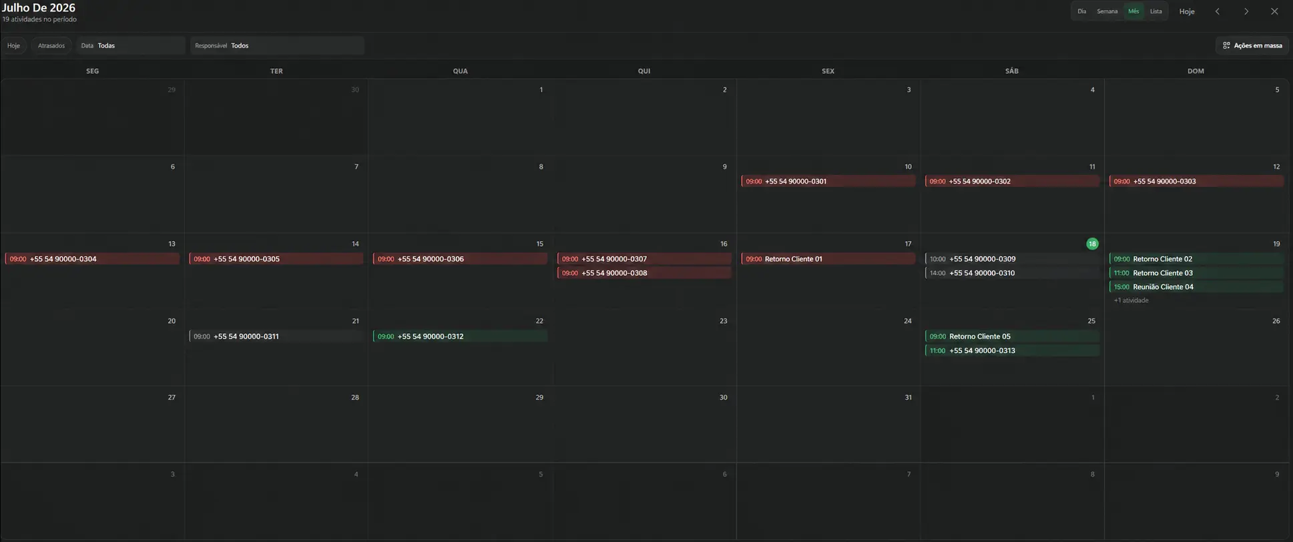This screenshot has height=542, width=1293.
Task: Open the Retorno Cliente 05 event
Action: click(x=1012, y=336)
